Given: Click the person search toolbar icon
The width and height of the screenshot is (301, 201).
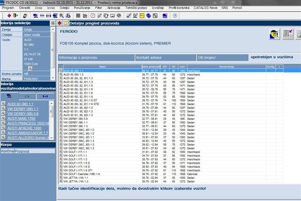Looking at the screenshot, I should pyautogui.click(x=68, y=15).
